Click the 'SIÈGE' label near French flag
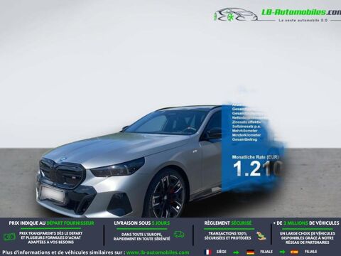This screenshot has width=341, height=256. [x=221, y=252]
